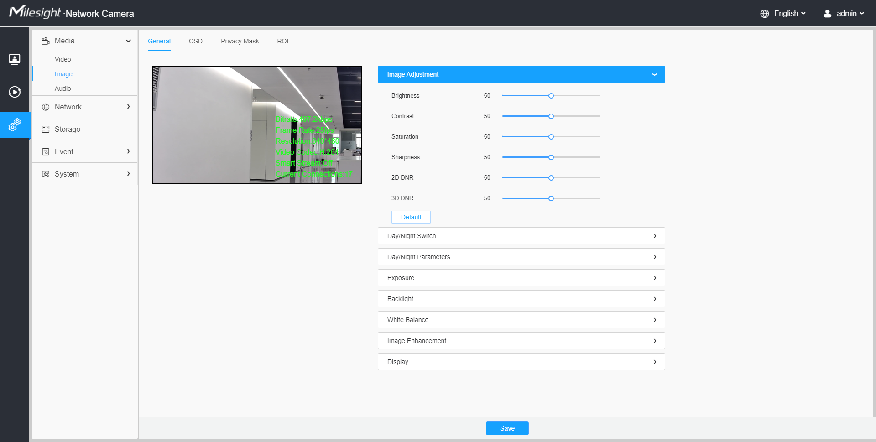Open the Live View monitor icon
The image size is (876, 442).
(15, 59)
